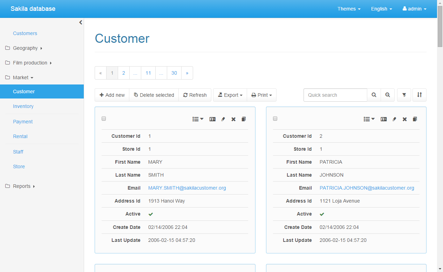Click inside the Quick search field
Viewport: 443px width, 272px height.
(335, 95)
